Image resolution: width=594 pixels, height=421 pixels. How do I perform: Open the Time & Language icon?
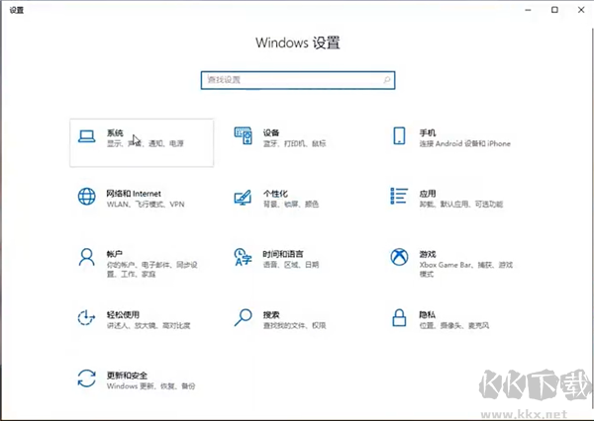[243, 257]
